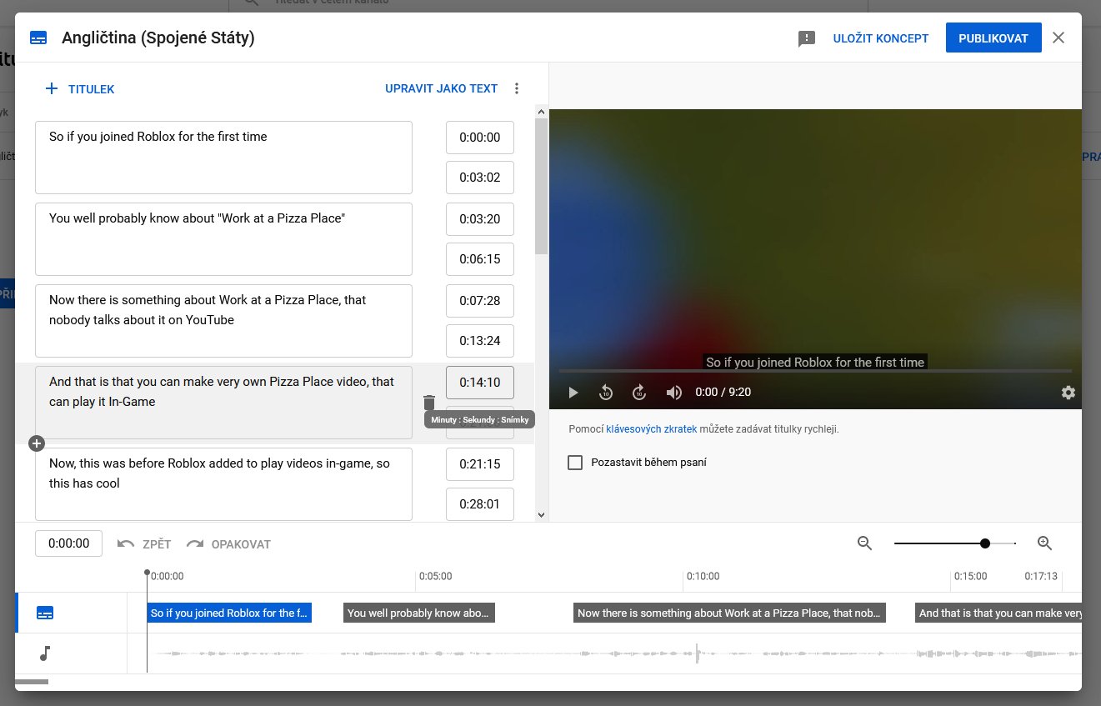Zoom in the timeline
This screenshot has height=706, width=1101.
(1044, 543)
